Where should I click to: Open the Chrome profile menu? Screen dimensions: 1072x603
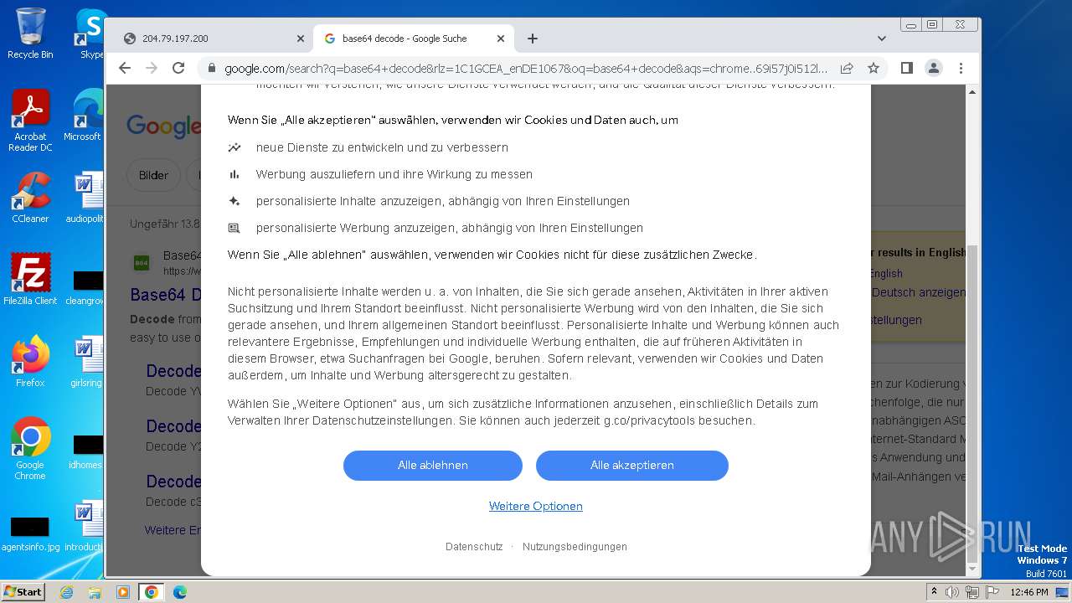pos(934,68)
